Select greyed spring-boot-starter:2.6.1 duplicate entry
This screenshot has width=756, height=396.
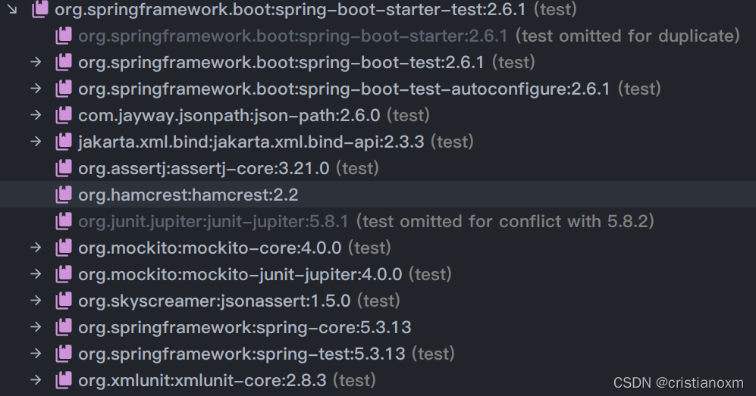293,36
